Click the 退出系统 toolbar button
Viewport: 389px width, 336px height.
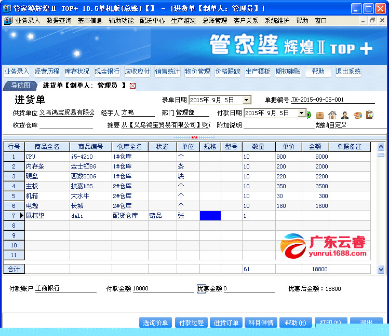coord(348,72)
